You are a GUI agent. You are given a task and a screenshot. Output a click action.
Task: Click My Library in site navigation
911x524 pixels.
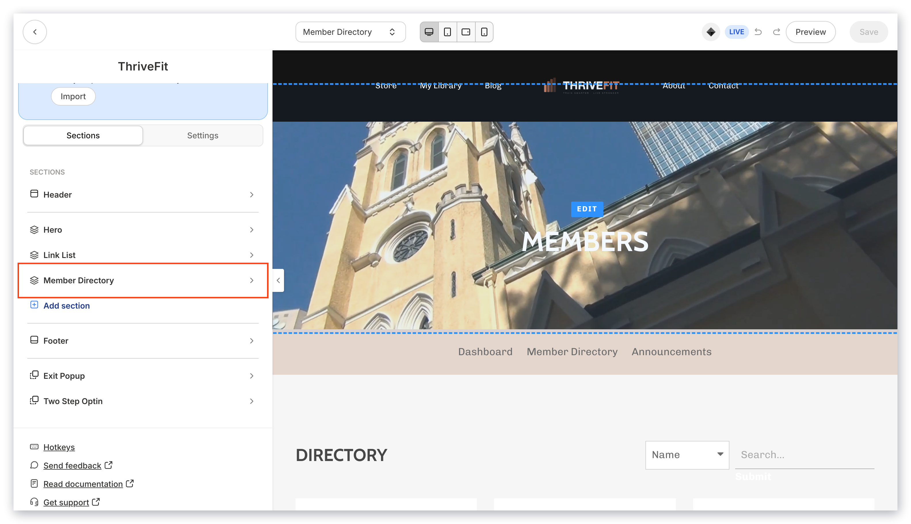tap(440, 86)
